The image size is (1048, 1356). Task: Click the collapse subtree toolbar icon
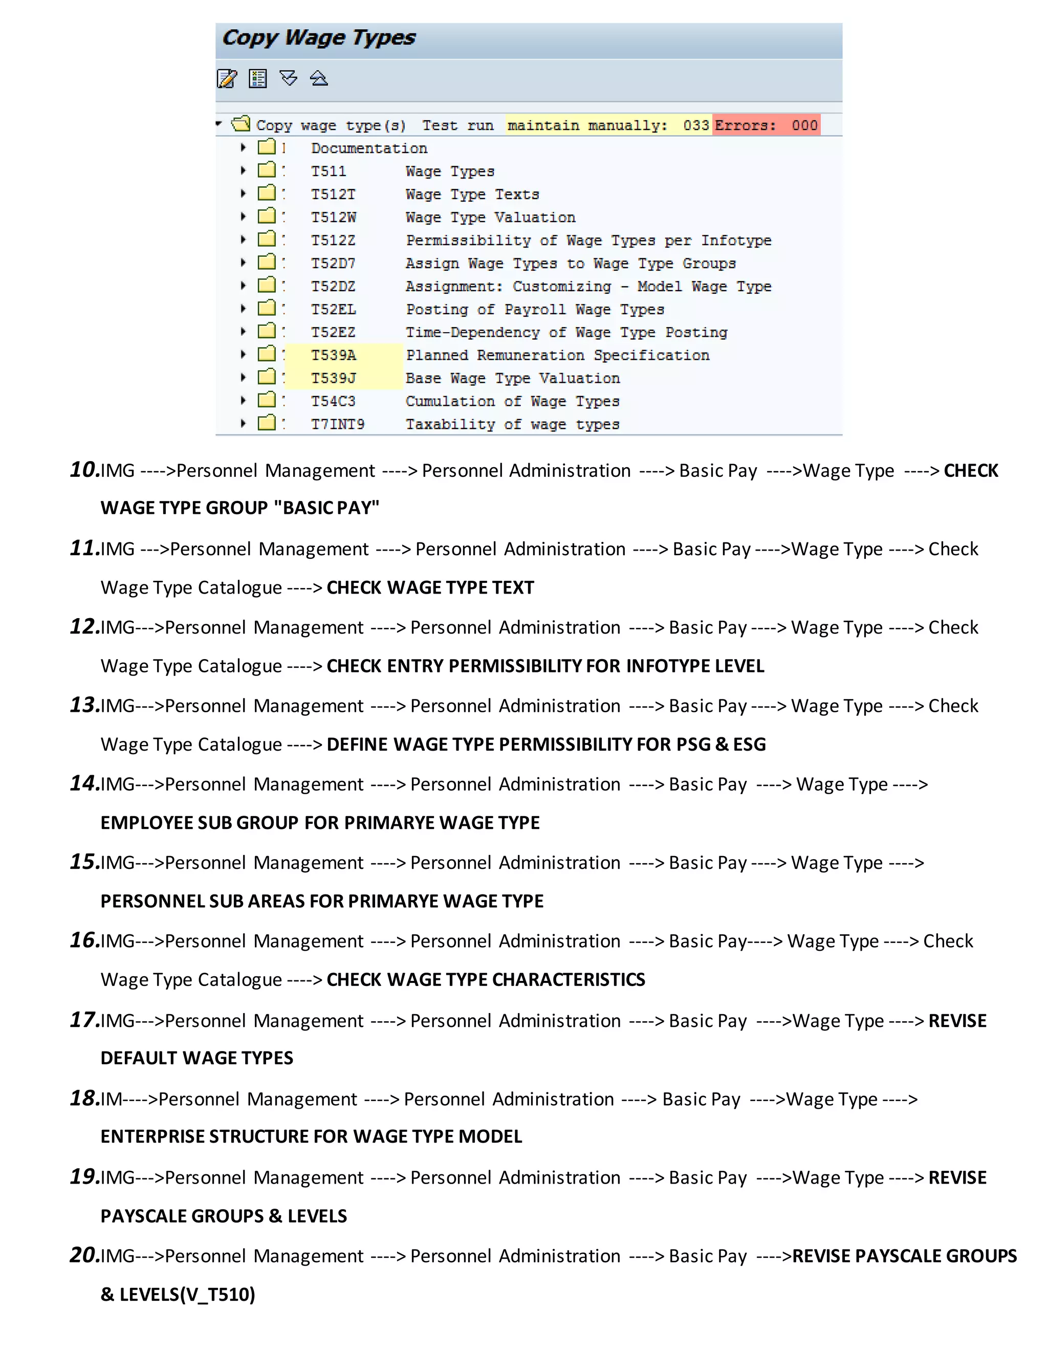tap(319, 78)
